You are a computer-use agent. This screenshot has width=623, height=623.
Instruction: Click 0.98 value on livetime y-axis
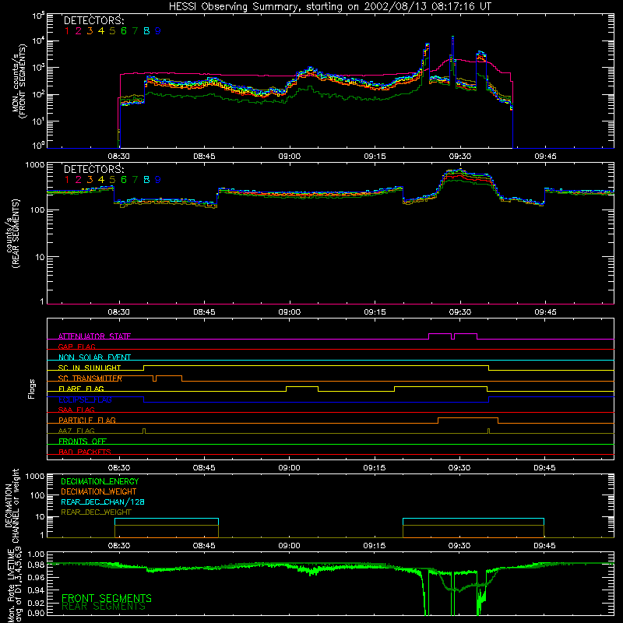click(x=36, y=565)
